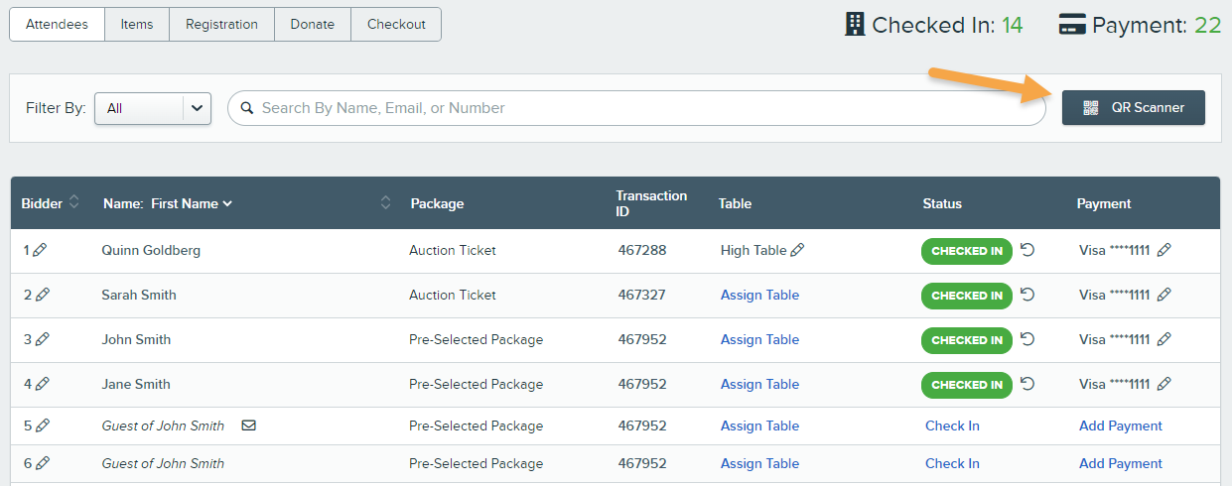This screenshot has height=486, width=1232.
Task: Click Jane Smith's CHECKED IN badge
Action: click(967, 385)
